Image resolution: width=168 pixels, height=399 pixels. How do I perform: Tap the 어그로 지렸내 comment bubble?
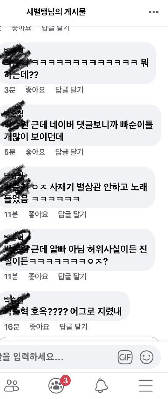[x=64, y=306]
